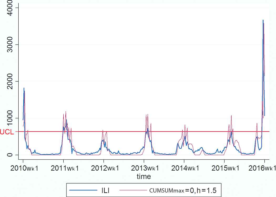Image resolution: width=276 pixels, height=197 pixels.
Task: Select the 2014wk1 x-axis label
Action: point(184,168)
